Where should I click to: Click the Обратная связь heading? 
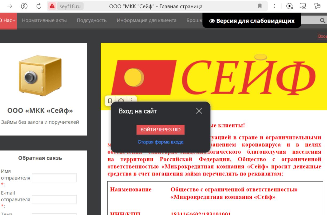click(40, 158)
